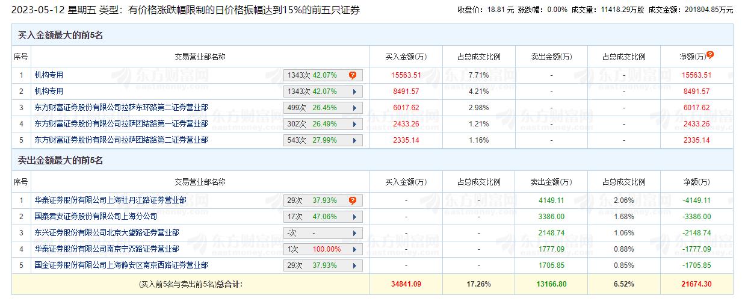Click the 卖出金额最大的前5名 section header
Viewport: 742px width, 301px height.
point(61,161)
